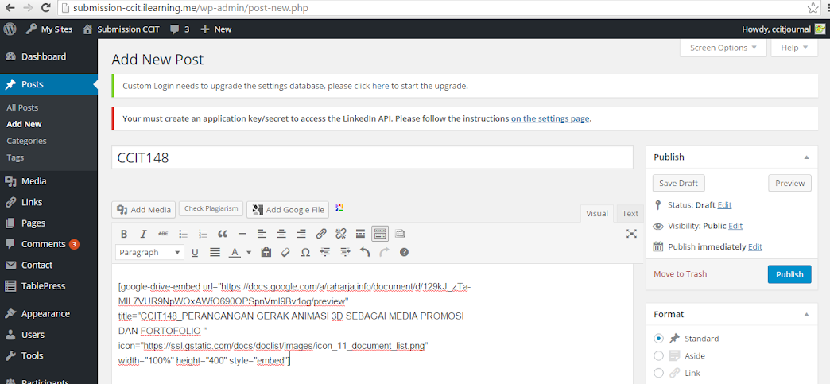
Task: Align text center
Action: 281,234
